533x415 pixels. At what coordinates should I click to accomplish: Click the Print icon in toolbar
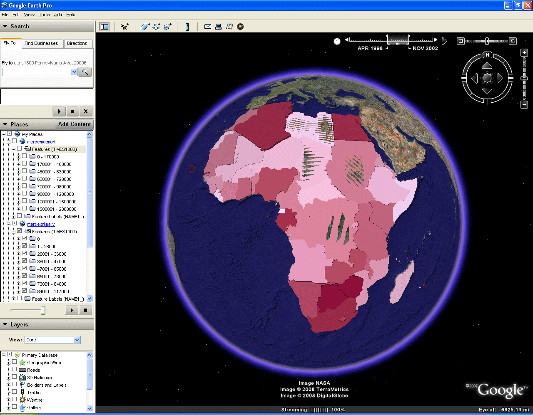click(218, 27)
